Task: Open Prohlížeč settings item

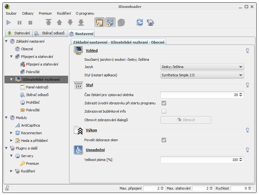Action: [x=33, y=102]
